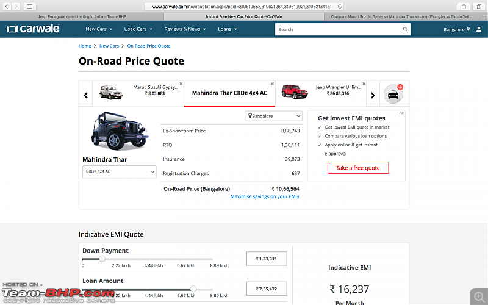Open the Used Cars dropdown menu
This screenshot has height=305, width=488.
click(x=138, y=29)
